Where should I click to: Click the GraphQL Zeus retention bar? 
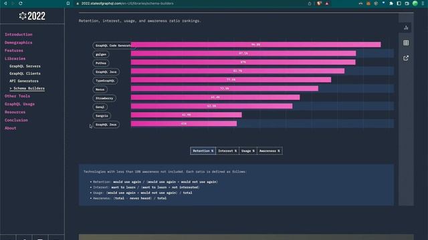[x=184, y=123]
